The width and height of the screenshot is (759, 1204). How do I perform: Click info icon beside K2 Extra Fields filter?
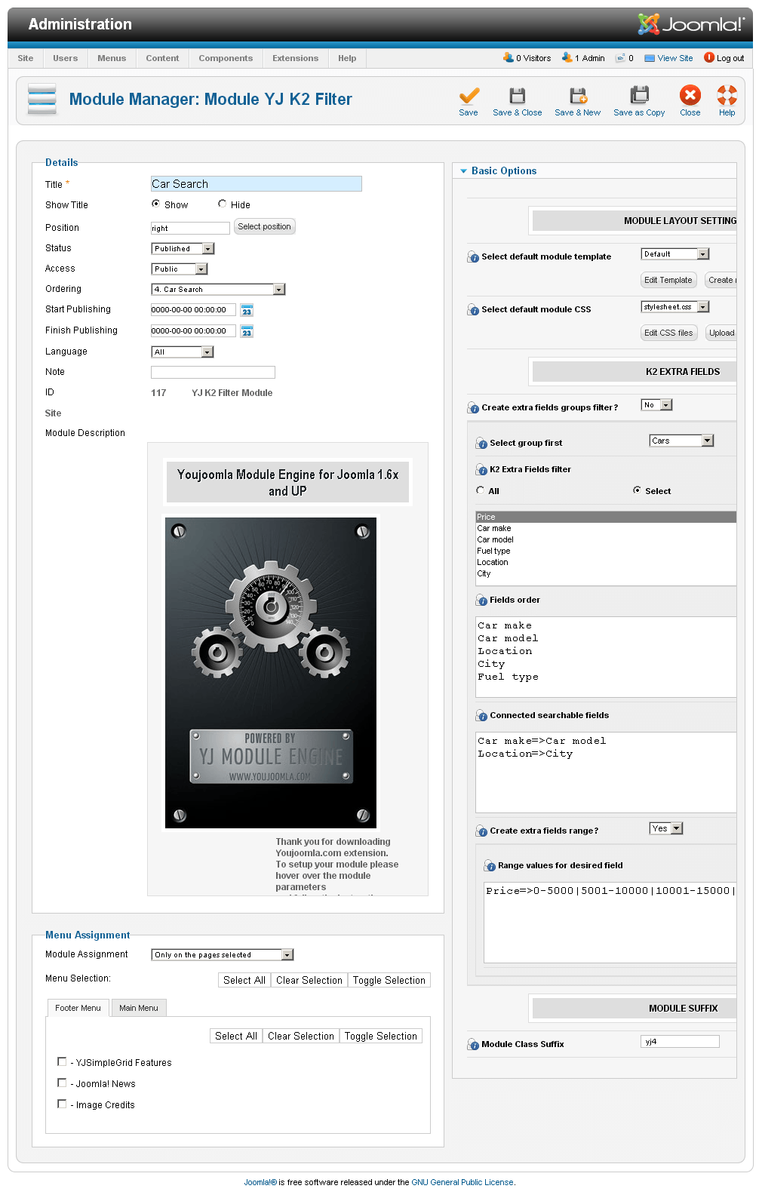click(x=481, y=470)
